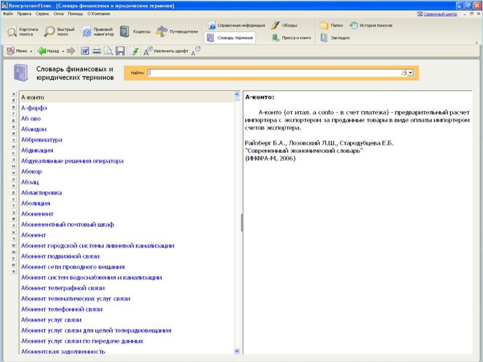Open term Абзац
This screenshot has width=483, height=362.
(30, 182)
